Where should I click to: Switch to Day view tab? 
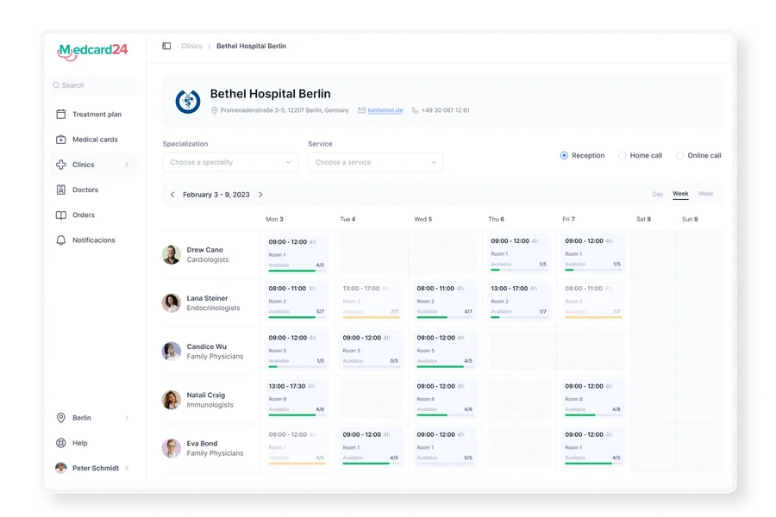[657, 194]
